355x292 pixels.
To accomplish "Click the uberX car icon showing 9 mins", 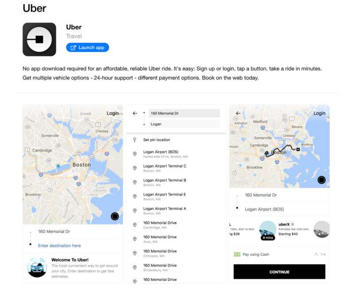I will [268, 230].
